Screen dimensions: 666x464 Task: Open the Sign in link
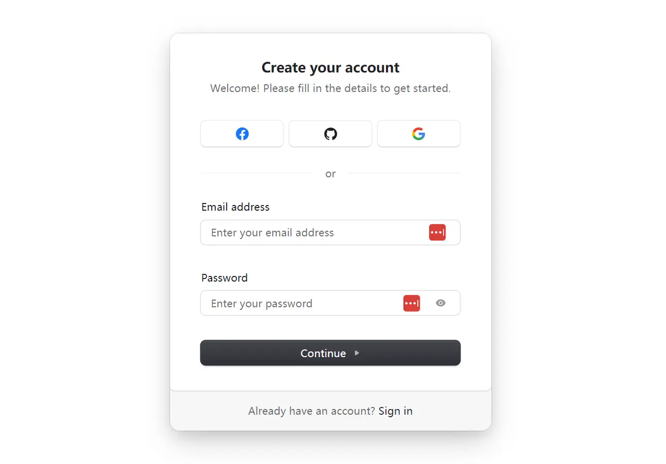tap(395, 411)
